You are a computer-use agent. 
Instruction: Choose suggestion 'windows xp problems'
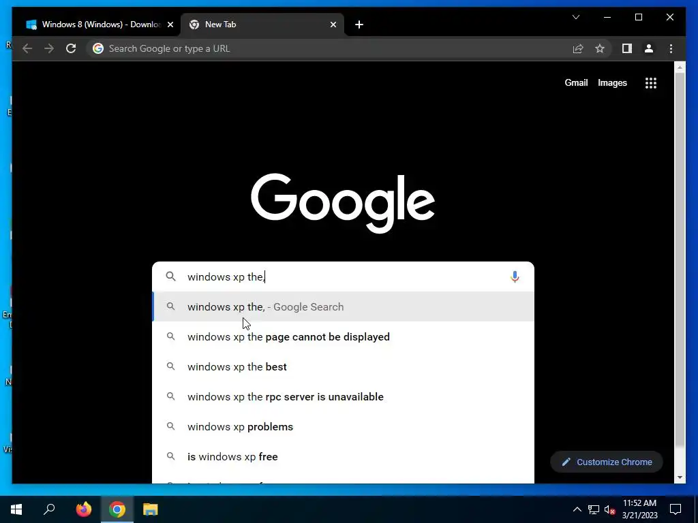coord(344,426)
